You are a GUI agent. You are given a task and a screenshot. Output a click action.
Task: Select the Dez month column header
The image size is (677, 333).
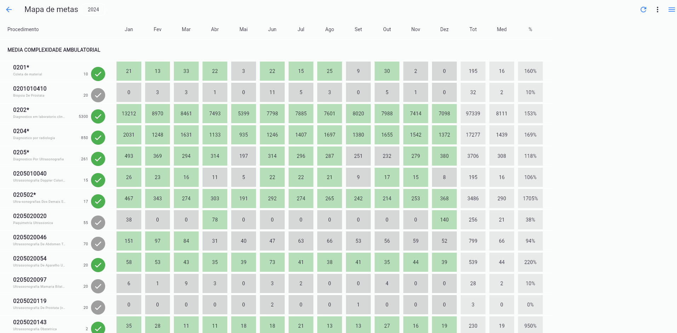444,29
